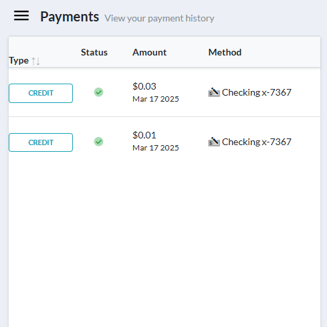Click the Status column header

[94, 52]
